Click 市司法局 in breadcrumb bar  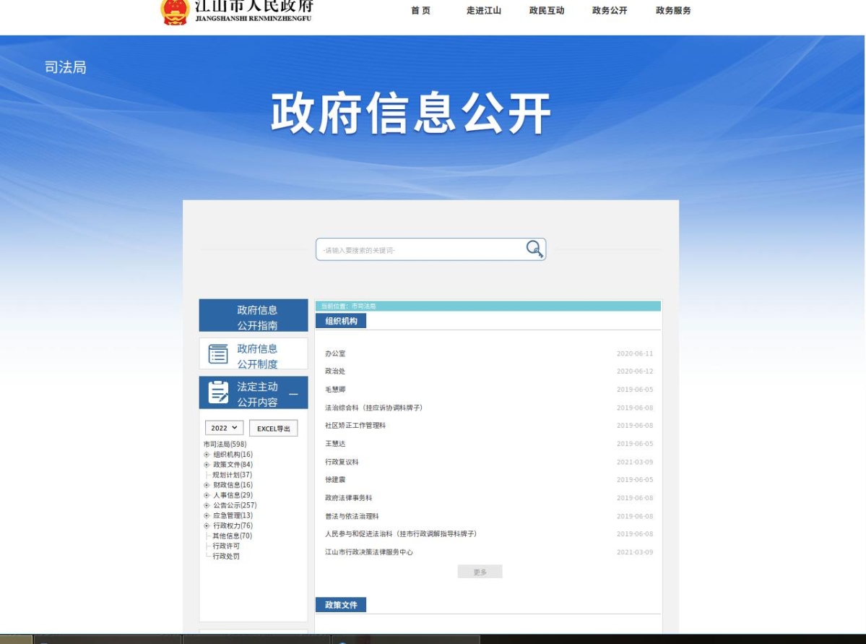(363, 306)
